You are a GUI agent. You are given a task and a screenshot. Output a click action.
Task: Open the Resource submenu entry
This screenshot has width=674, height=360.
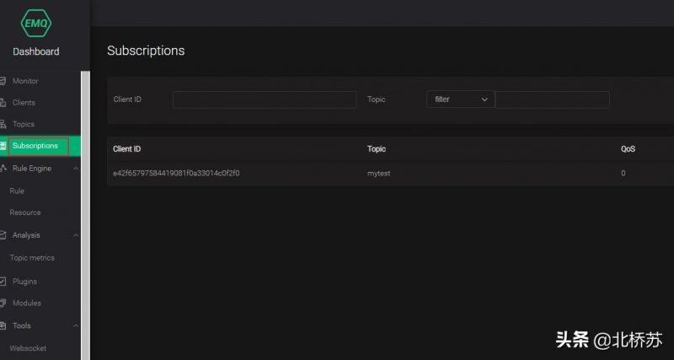25,212
